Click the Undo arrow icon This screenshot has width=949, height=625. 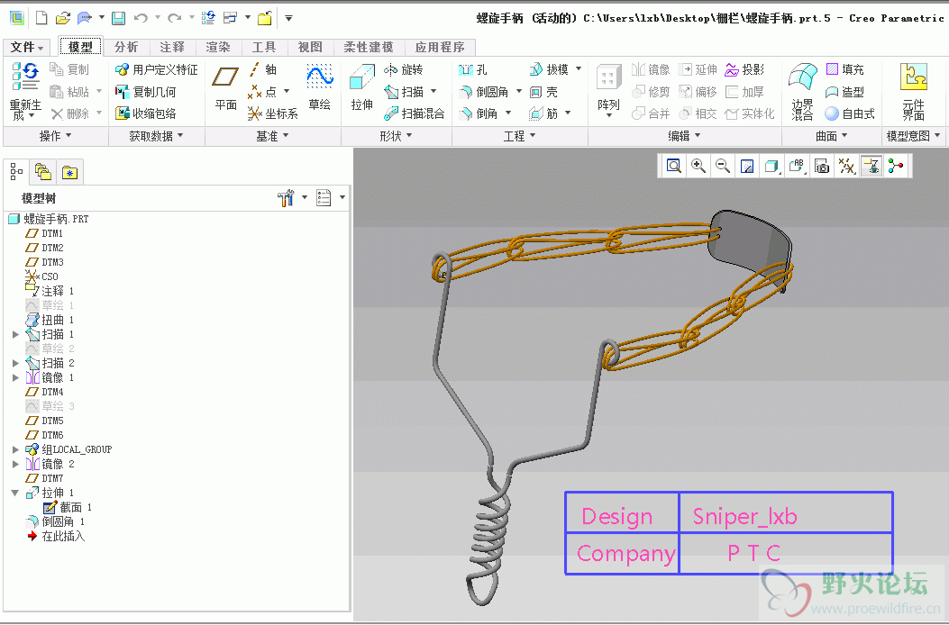(x=141, y=18)
